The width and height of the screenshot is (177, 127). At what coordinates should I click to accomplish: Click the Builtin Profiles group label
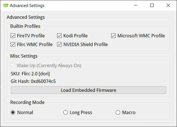tap(25, 26)
